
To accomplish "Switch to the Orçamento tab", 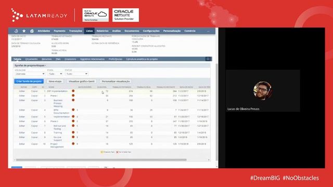I will 31,59.
